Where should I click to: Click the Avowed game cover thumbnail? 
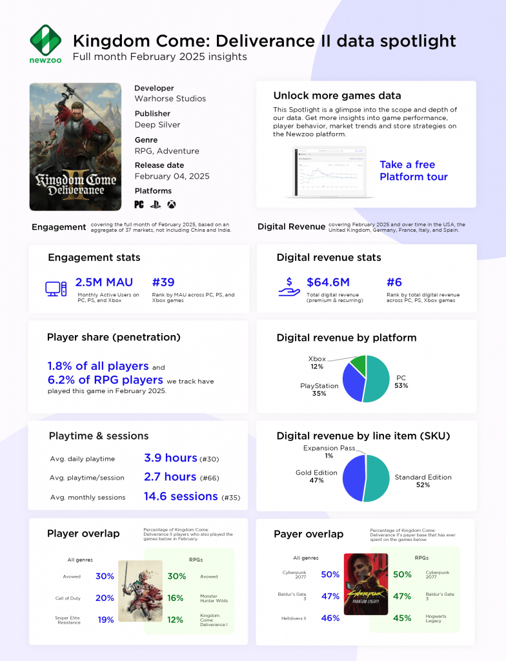tap(141, 591)
